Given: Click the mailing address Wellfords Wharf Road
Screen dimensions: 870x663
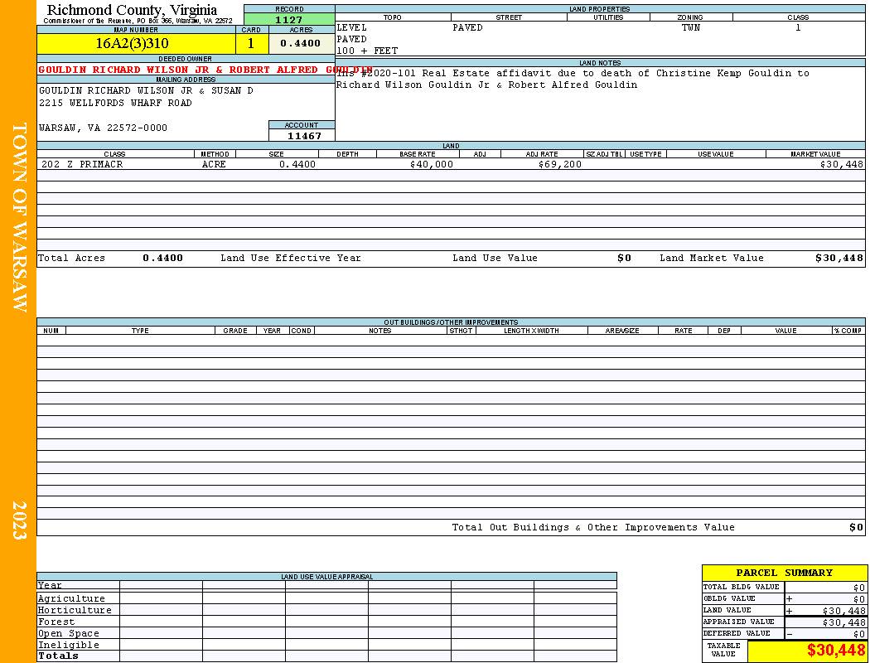Looking at the screenshot, I should pos(115,104).
